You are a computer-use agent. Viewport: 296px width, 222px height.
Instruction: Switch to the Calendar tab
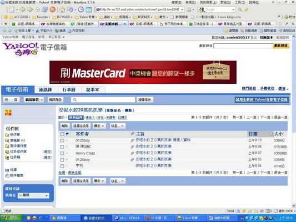[69, 90]
